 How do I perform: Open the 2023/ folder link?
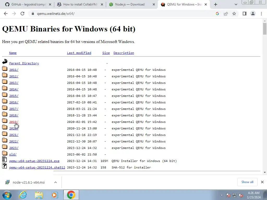pyautogui.click(x=14, y=148)
